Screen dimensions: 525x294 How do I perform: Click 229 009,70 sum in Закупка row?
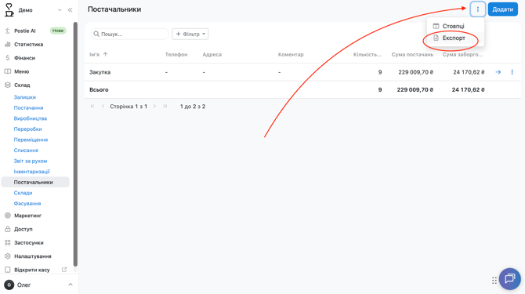(x=415, y=72)
